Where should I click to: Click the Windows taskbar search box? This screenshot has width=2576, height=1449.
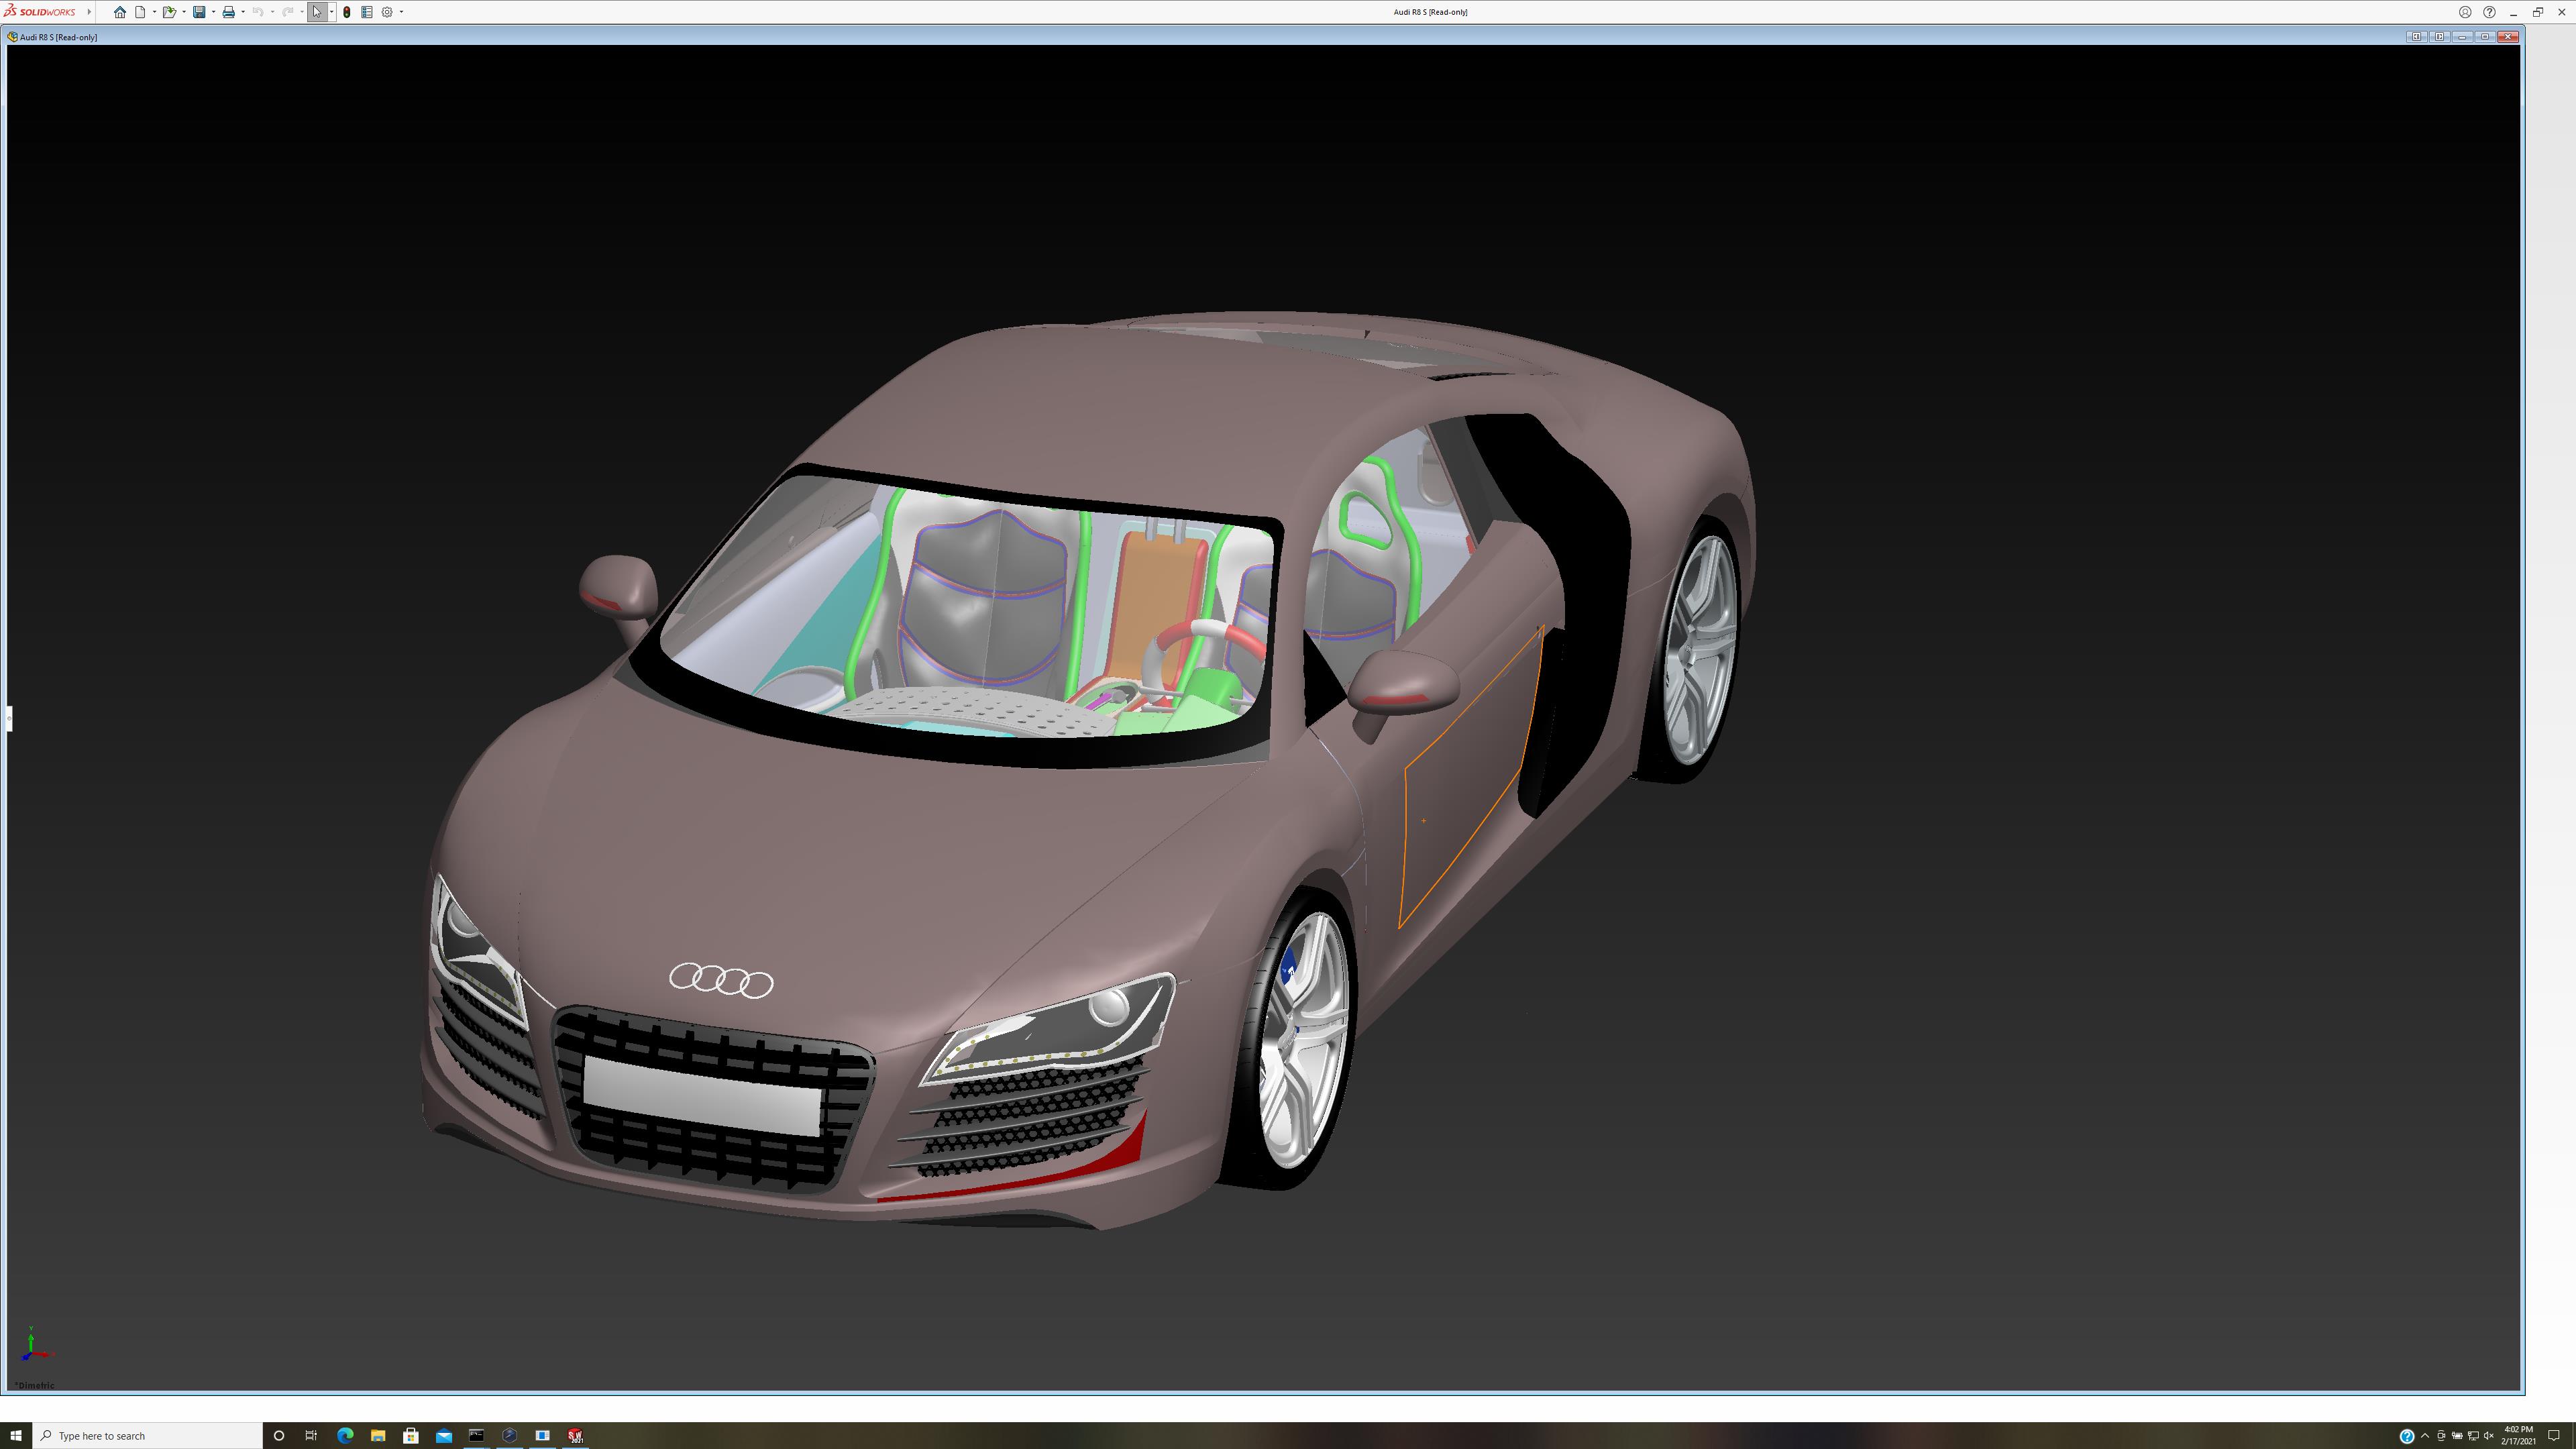[150, 1435]
